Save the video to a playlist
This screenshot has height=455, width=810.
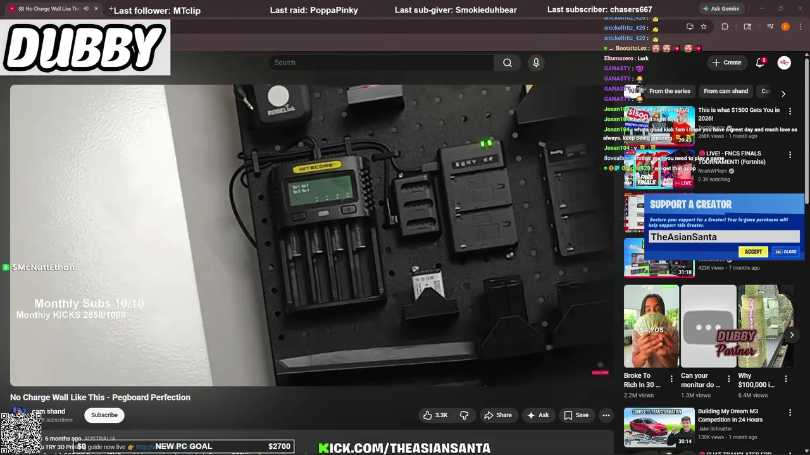point(576,415)
